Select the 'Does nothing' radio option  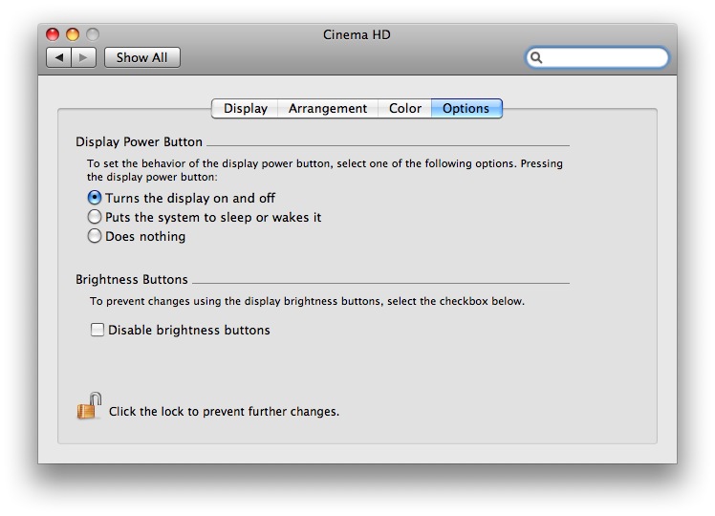click(95, 236)
